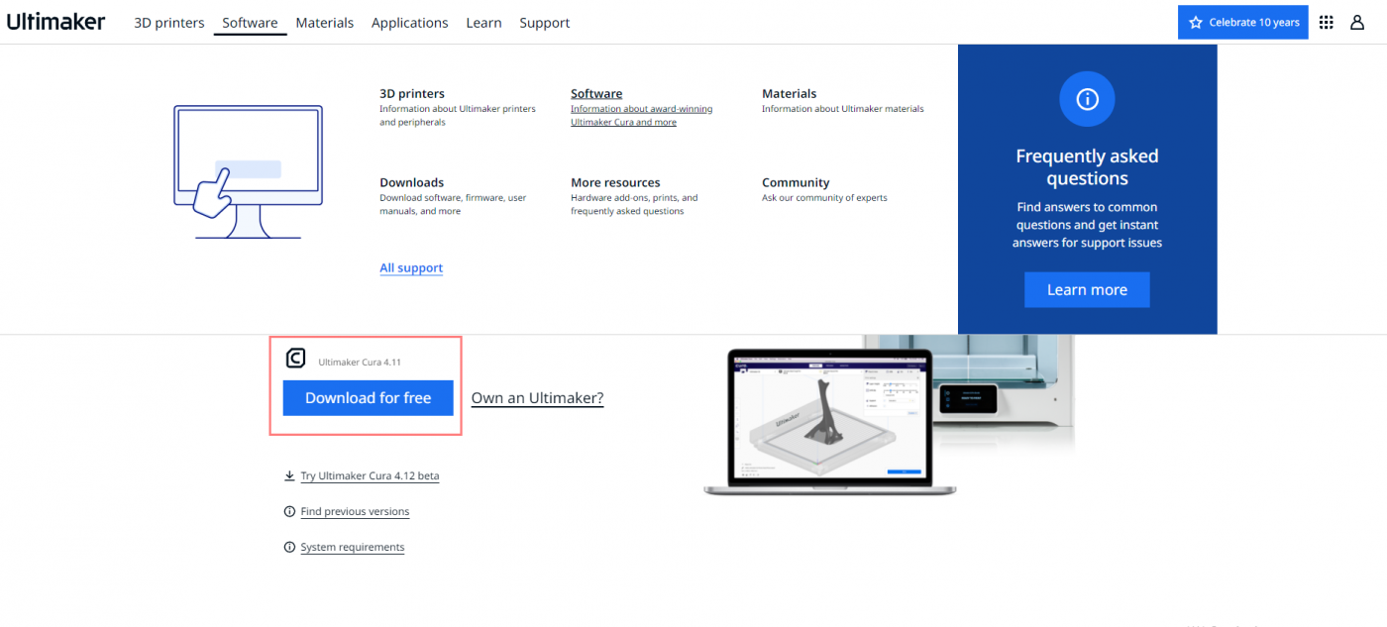Open the 3D printers navigation menu

pos(169,23)
